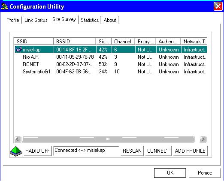Screen dimensions: 224x181
Task: Select the SystematicG1 network entry
Action: pos(111,72)
